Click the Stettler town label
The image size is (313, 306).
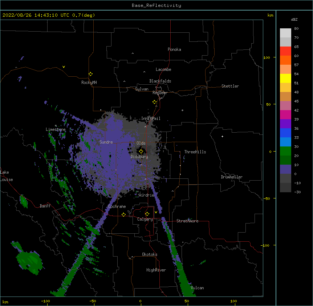(230, 86)
